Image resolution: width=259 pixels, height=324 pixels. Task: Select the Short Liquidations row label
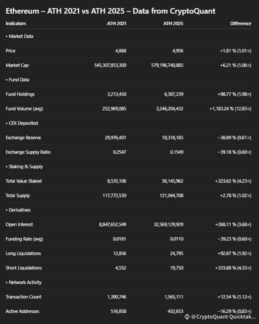(24, 268)
